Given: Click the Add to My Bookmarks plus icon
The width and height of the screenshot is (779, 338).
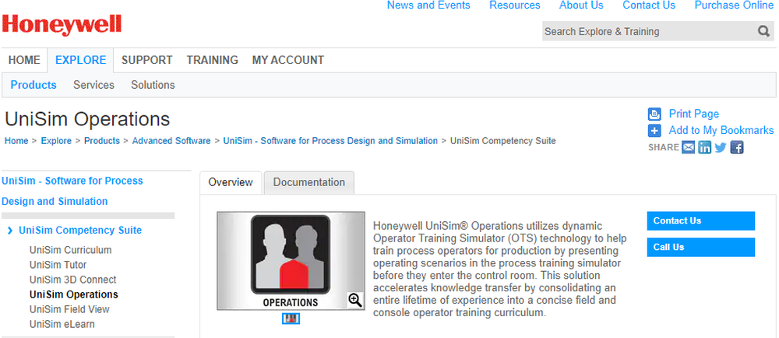Looking at the screenshot, I should coord(654,131).
